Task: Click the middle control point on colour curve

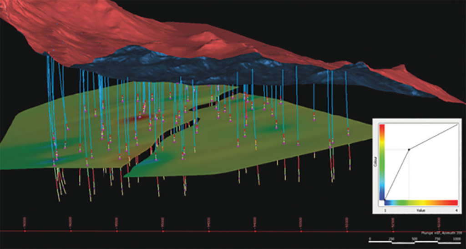Action: point(409,149)
